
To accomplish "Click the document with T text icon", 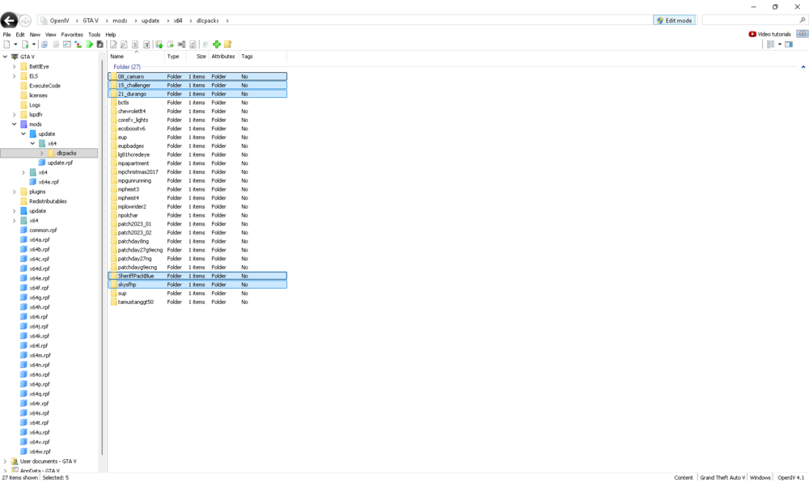I will 146,44.
